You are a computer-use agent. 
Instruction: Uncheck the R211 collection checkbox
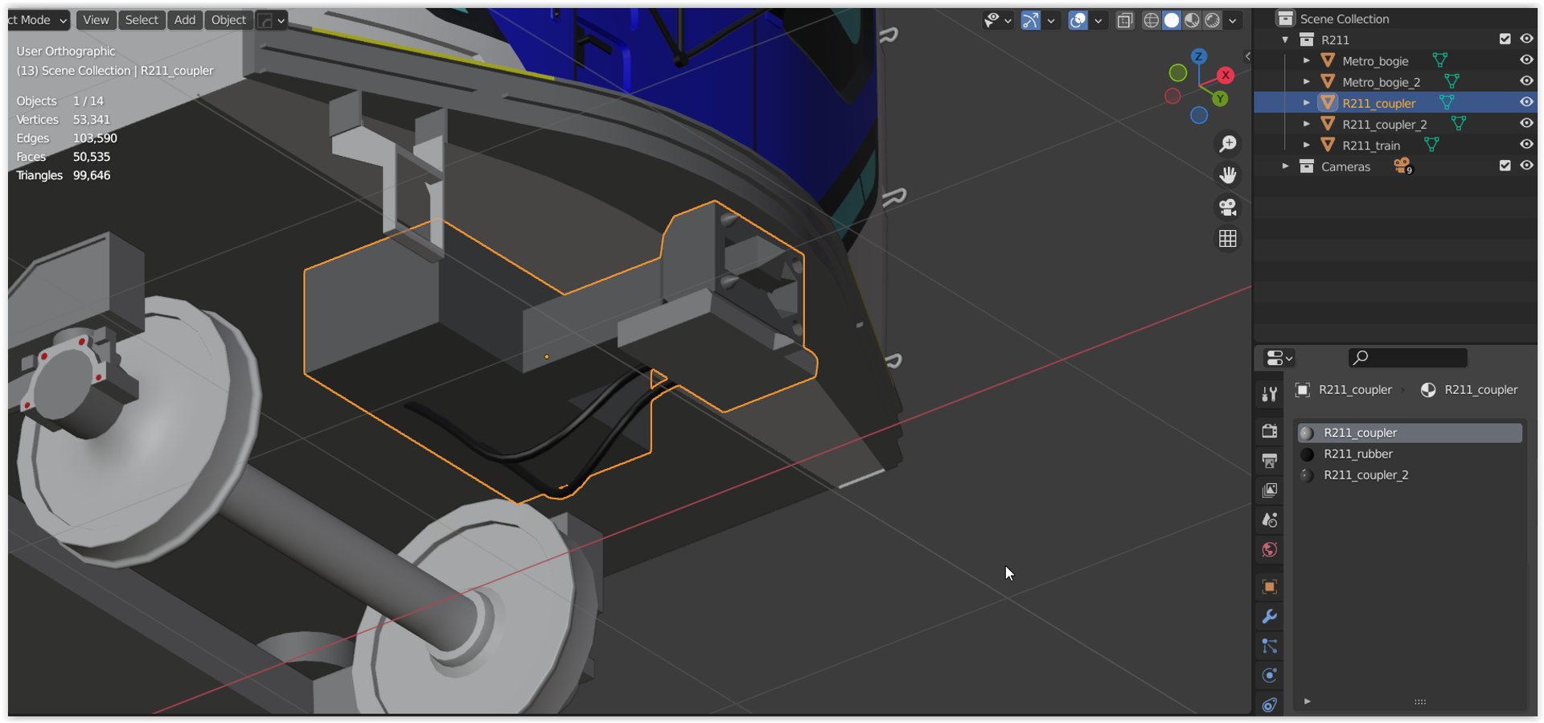1505,39
